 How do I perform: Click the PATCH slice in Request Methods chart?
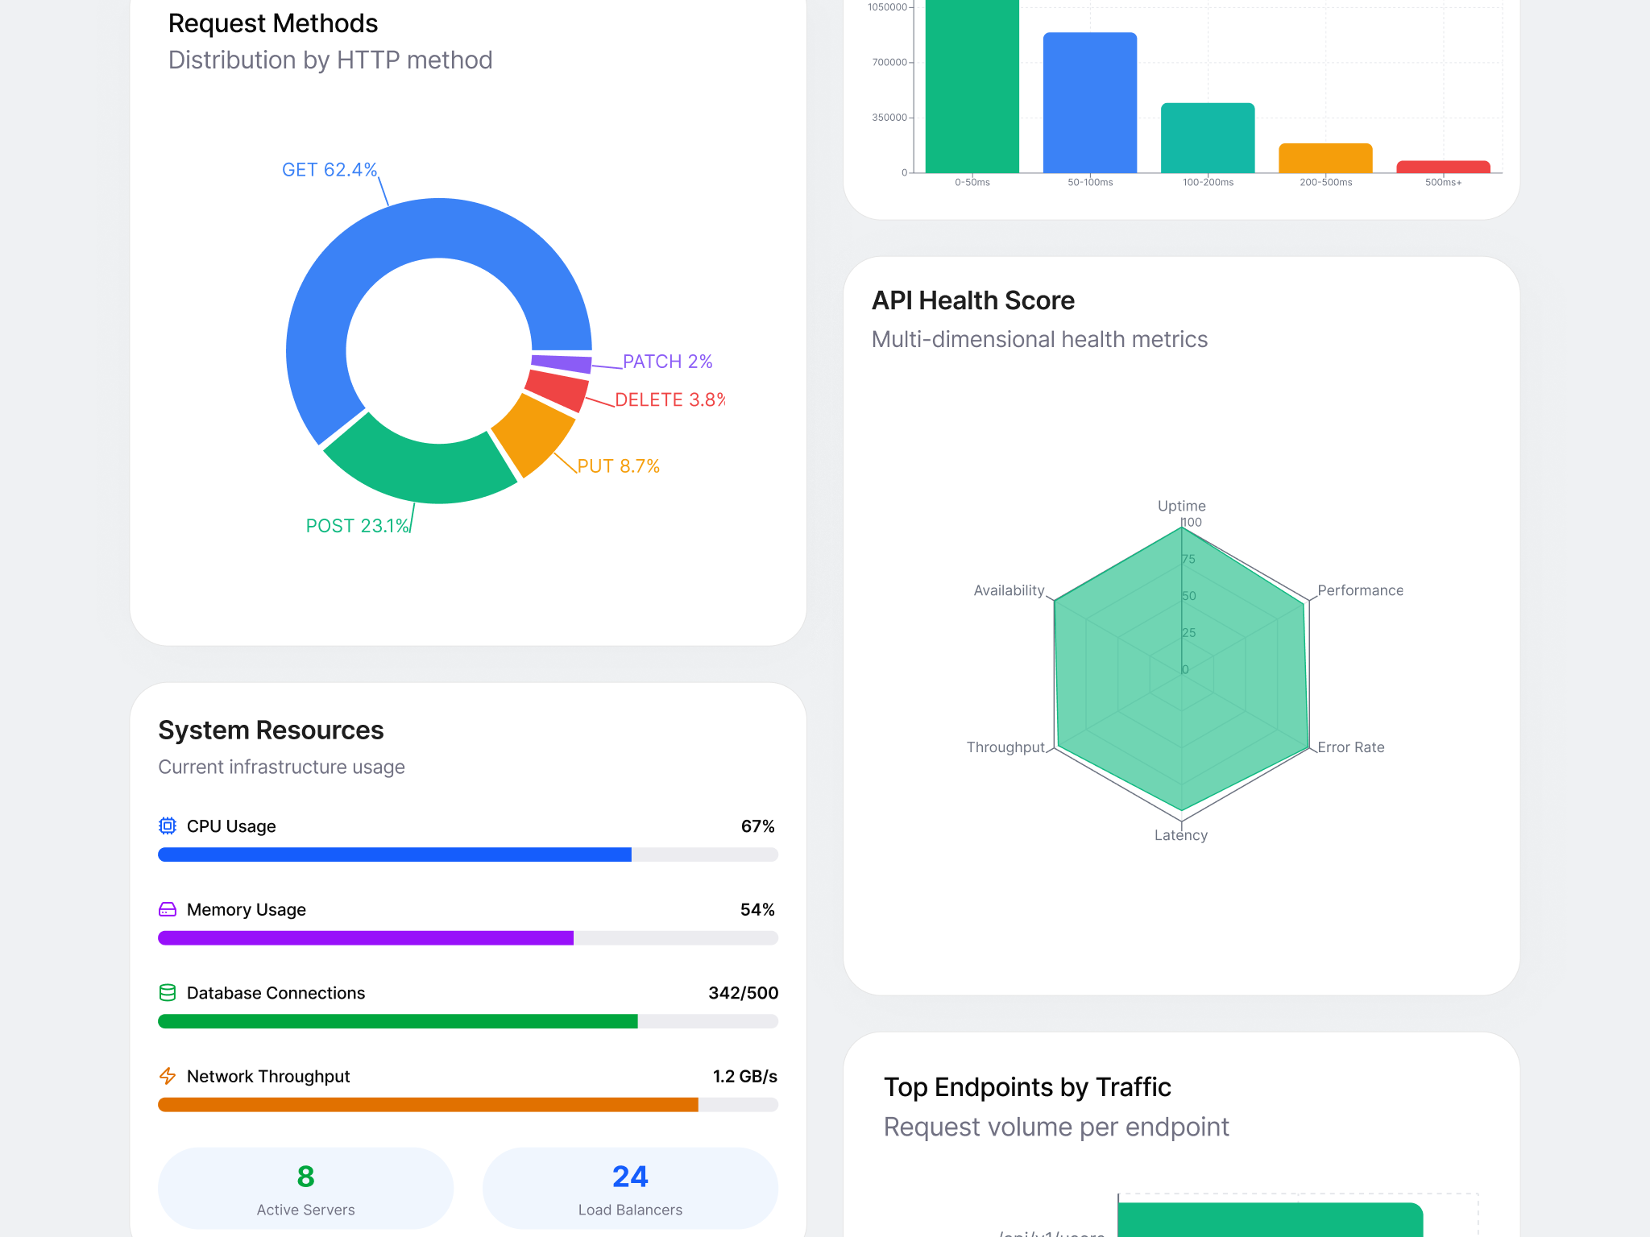[x=562, y=362]
